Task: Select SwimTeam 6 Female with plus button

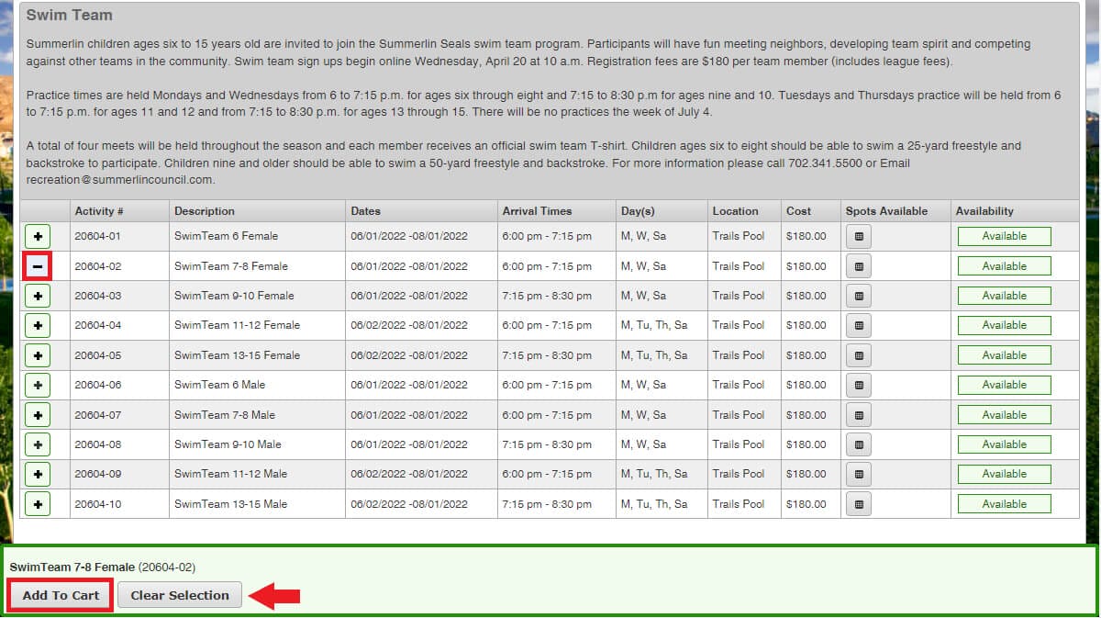Action: click(x=38, y=237)
